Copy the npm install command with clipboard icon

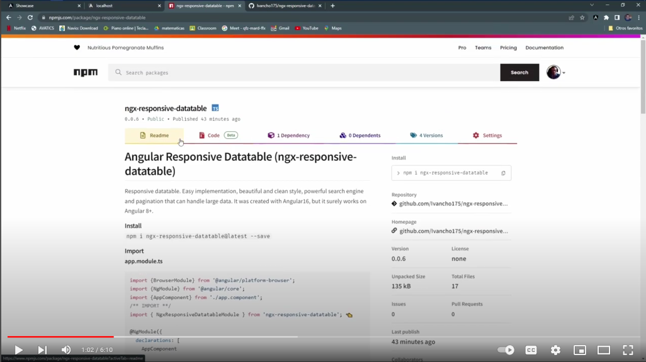coord(502,173)
